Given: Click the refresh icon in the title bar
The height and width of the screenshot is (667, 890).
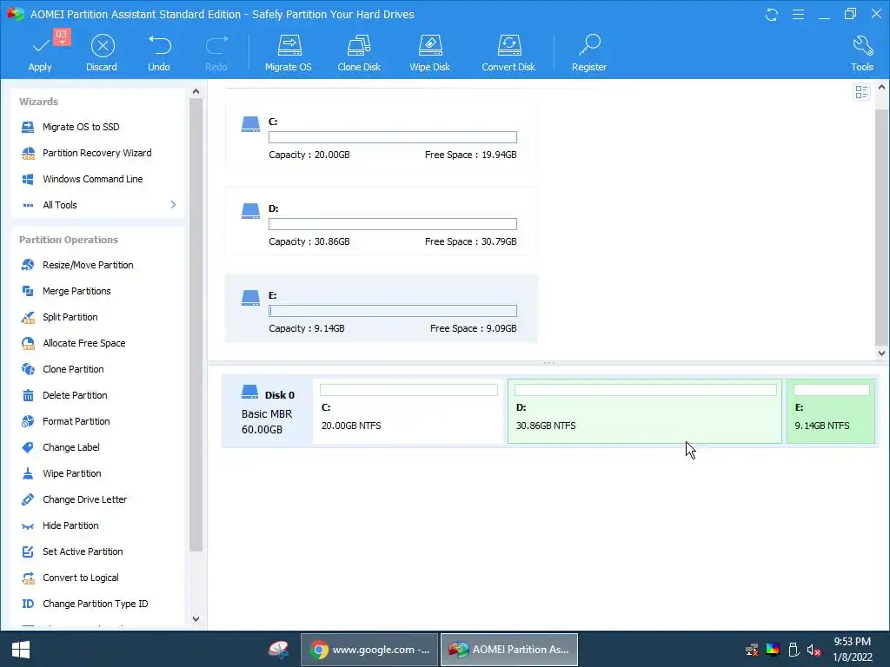Looking at the screenshot, I should [x=772, y=14].
